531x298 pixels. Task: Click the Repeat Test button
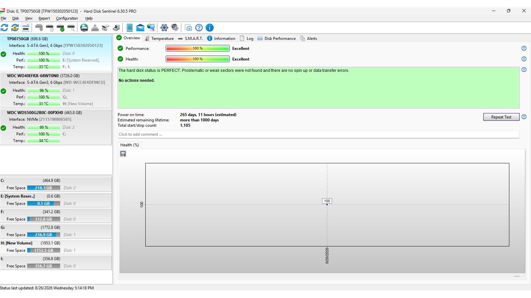501,117
